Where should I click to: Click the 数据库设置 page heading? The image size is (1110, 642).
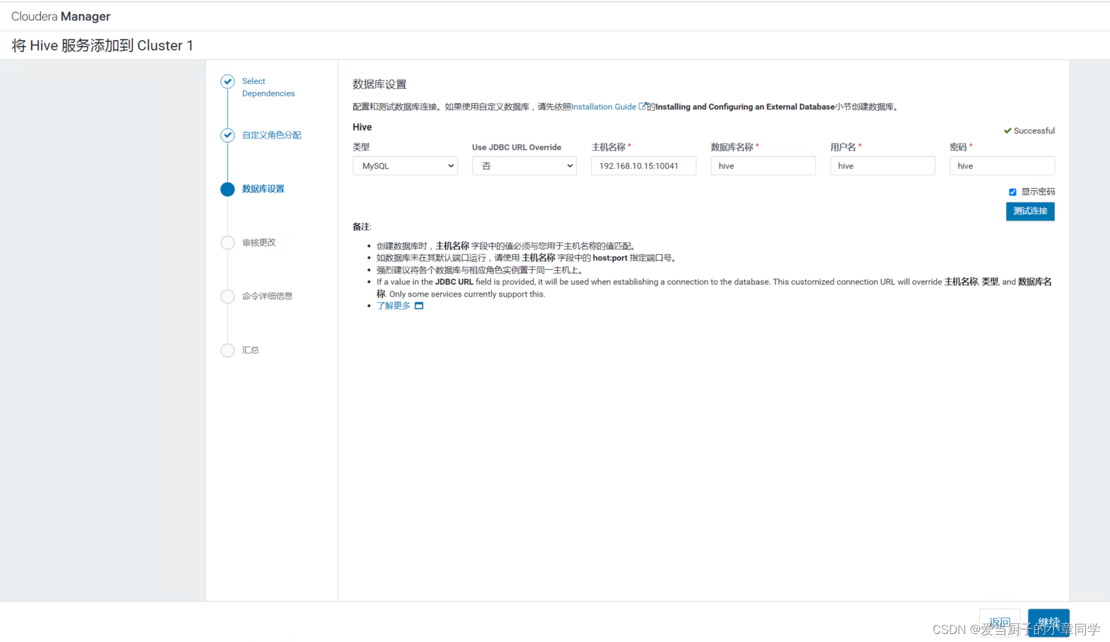[x=380, y=85]
